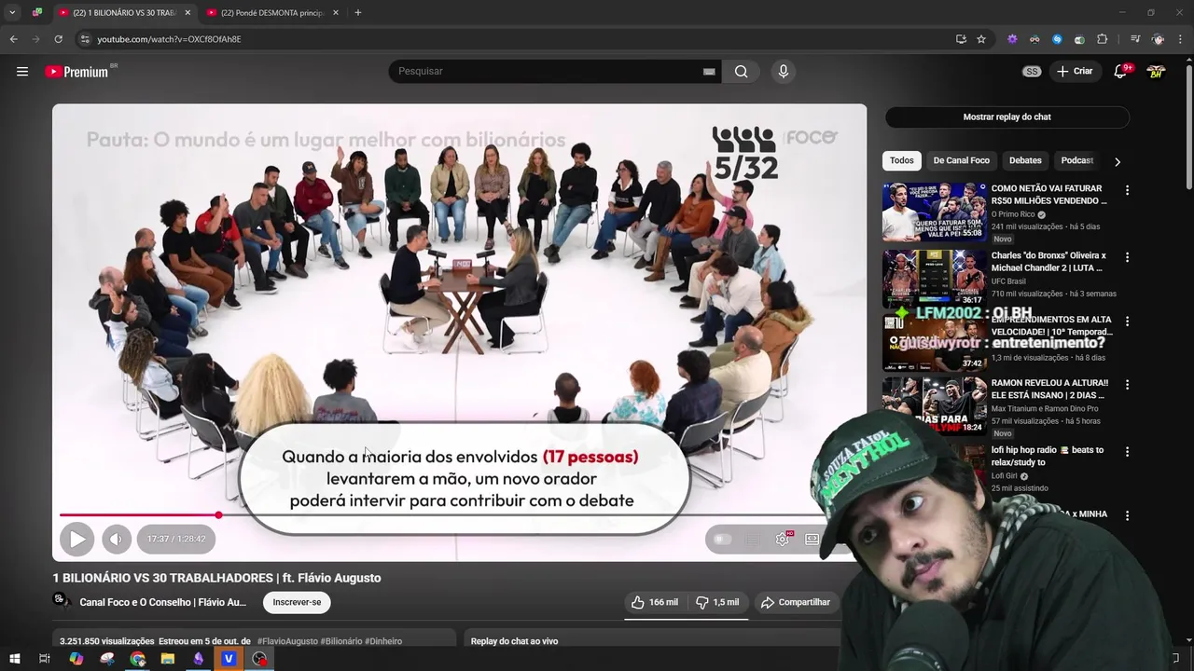This screenshot has width=1194, height=671.
Task: Dislike the video with the 1,5 mil button
Action: [x=717, y=602]
